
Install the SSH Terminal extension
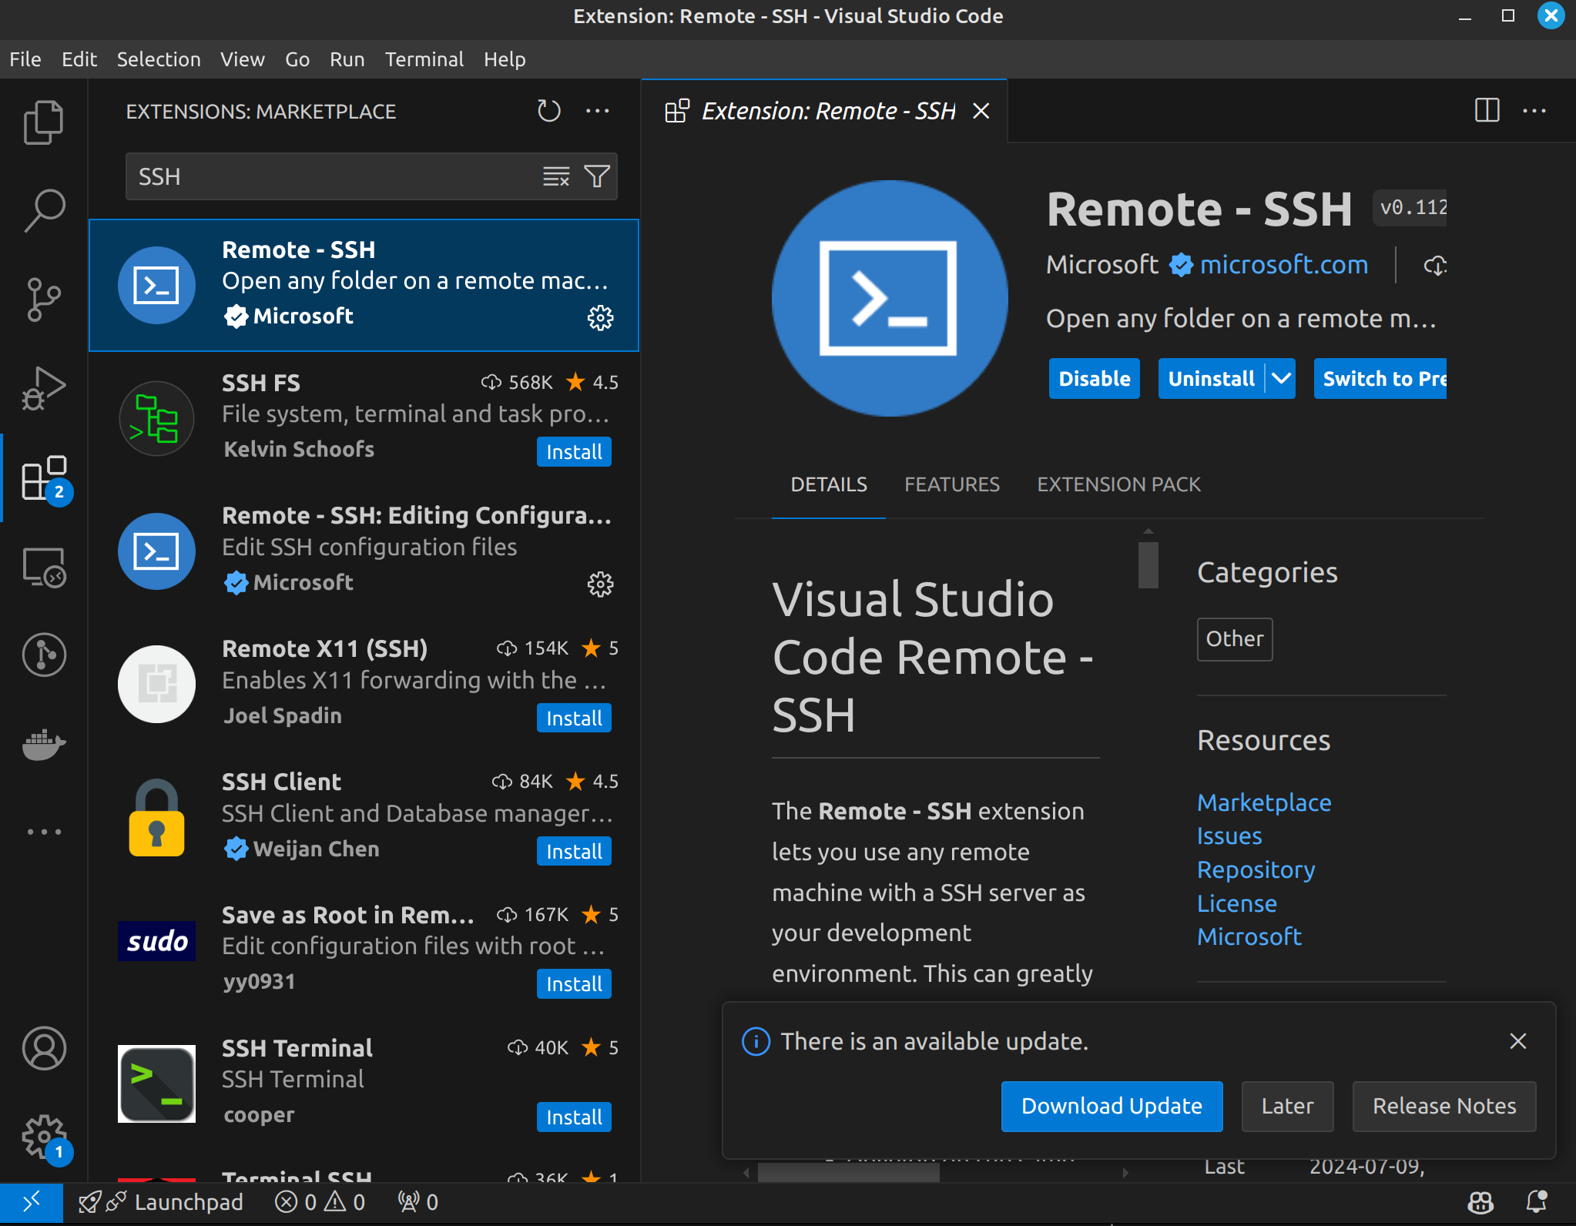(x=574, y=1117)
